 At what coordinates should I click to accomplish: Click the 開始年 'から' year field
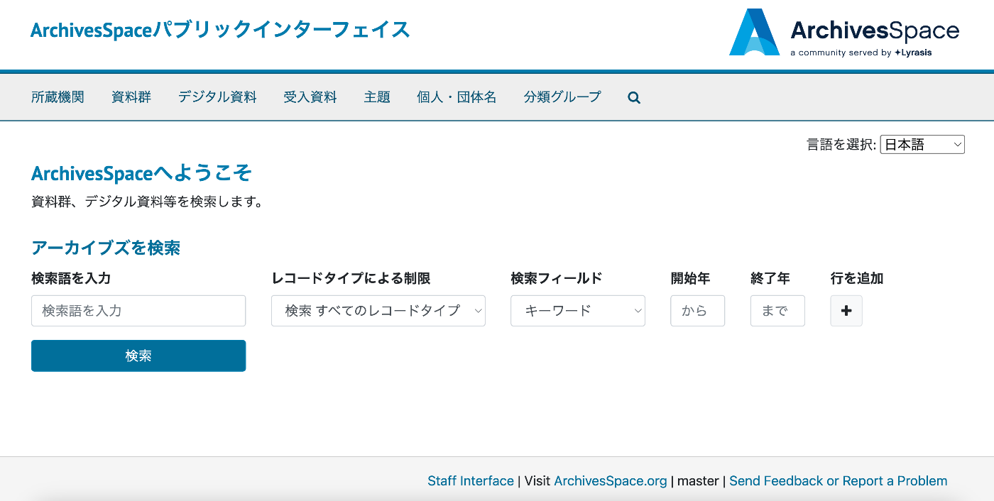tap(697, 311)
